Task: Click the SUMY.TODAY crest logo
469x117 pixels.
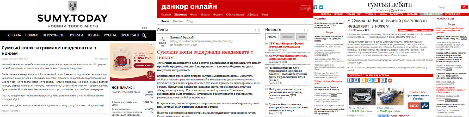Action: [x=72, y=6]
